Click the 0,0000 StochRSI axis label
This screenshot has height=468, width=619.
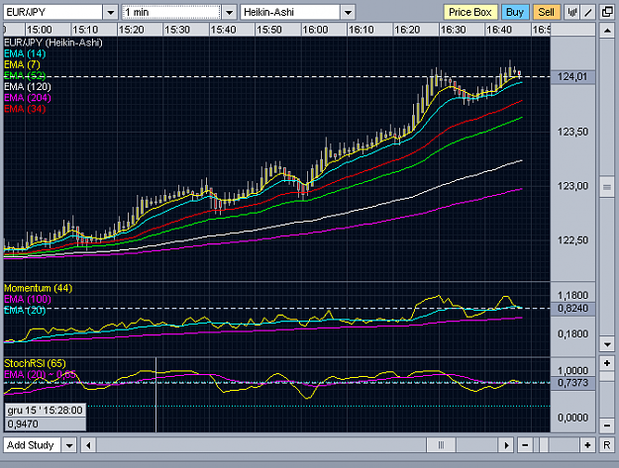click(x=572, y=418)
